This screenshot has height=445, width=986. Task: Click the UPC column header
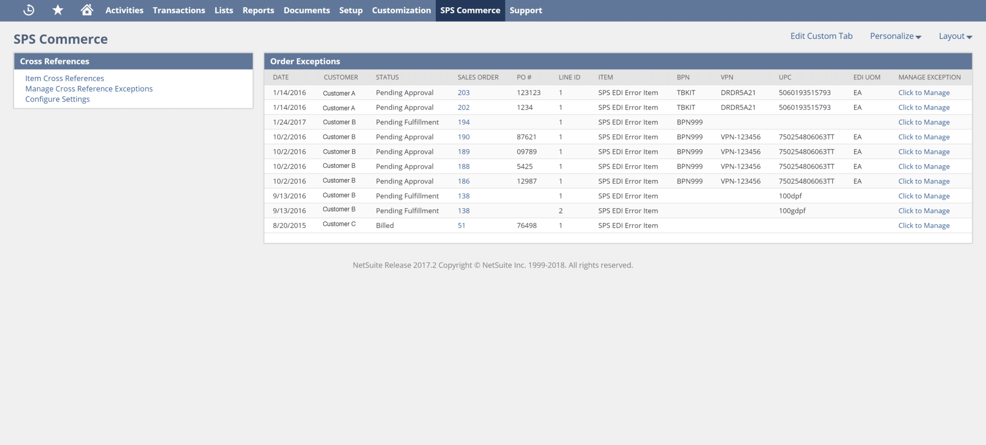785,77
